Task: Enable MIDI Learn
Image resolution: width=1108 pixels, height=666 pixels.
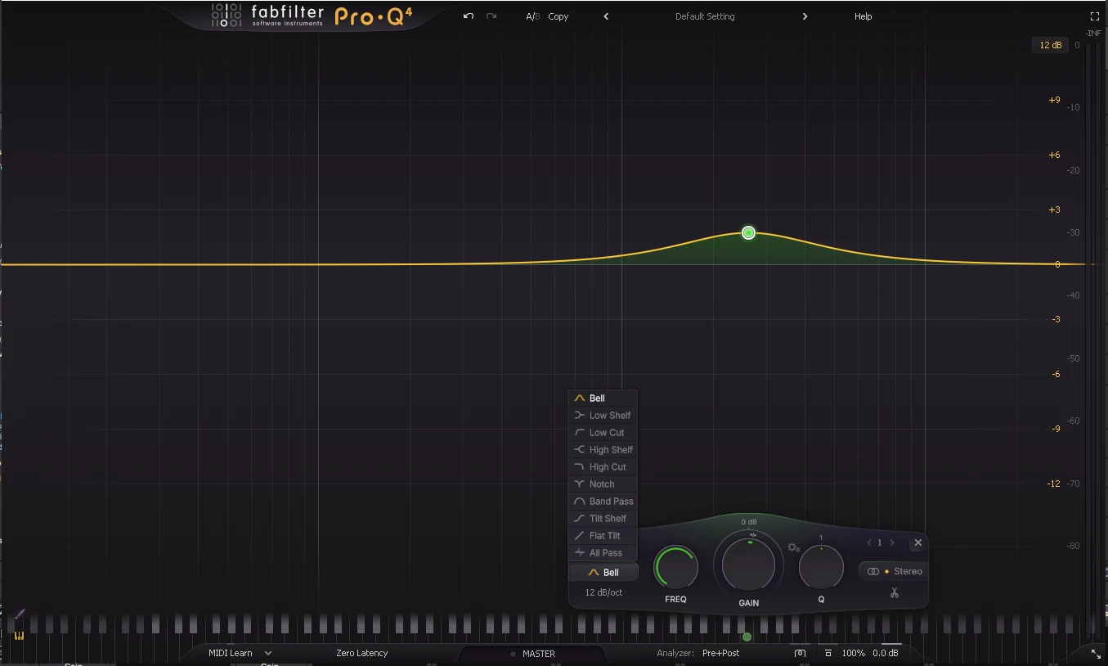Action: pyautogui.click(x=231, y=653)
